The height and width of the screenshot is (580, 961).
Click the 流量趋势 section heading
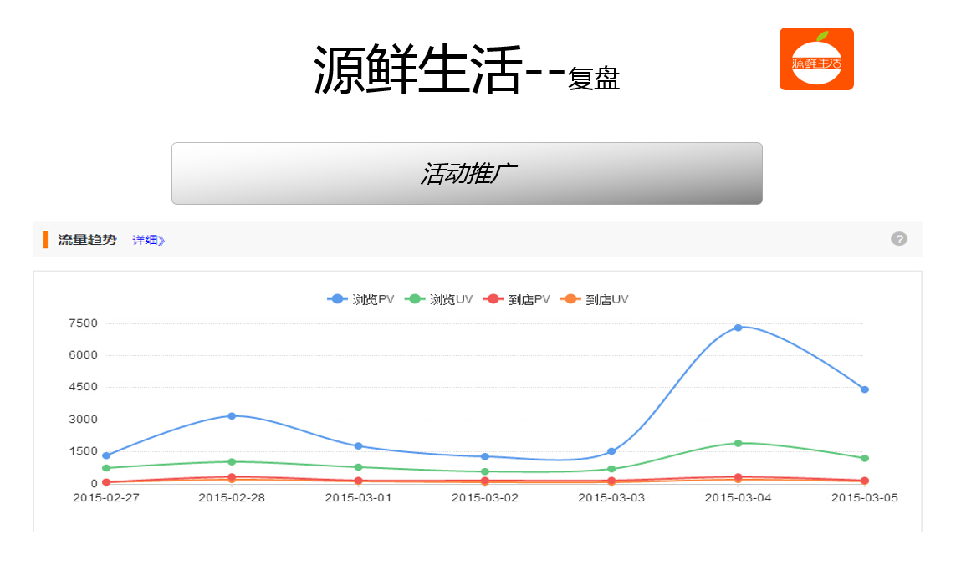[x=87, y=240]
